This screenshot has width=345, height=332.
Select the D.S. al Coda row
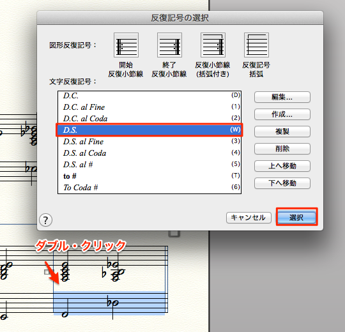coord(149,153)
